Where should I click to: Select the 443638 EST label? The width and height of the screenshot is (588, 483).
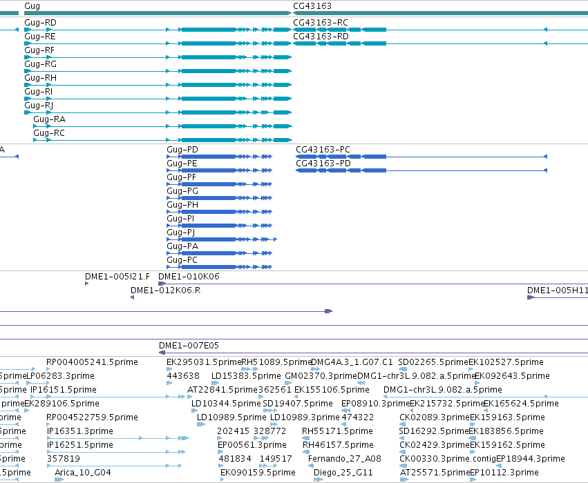pos(182,376)
